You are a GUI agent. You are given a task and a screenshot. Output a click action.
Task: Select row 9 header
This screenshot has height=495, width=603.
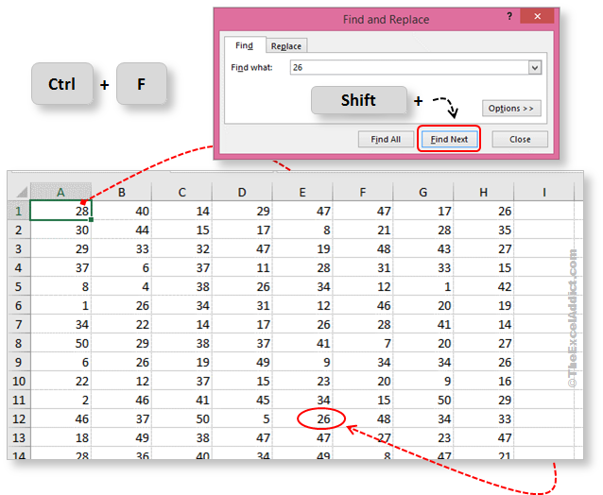coord(19,362)
